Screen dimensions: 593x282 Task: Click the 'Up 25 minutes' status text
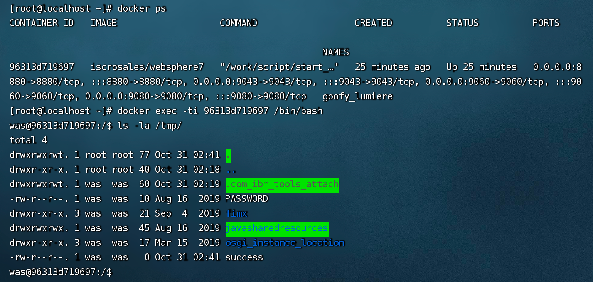(x=481, y=67)
